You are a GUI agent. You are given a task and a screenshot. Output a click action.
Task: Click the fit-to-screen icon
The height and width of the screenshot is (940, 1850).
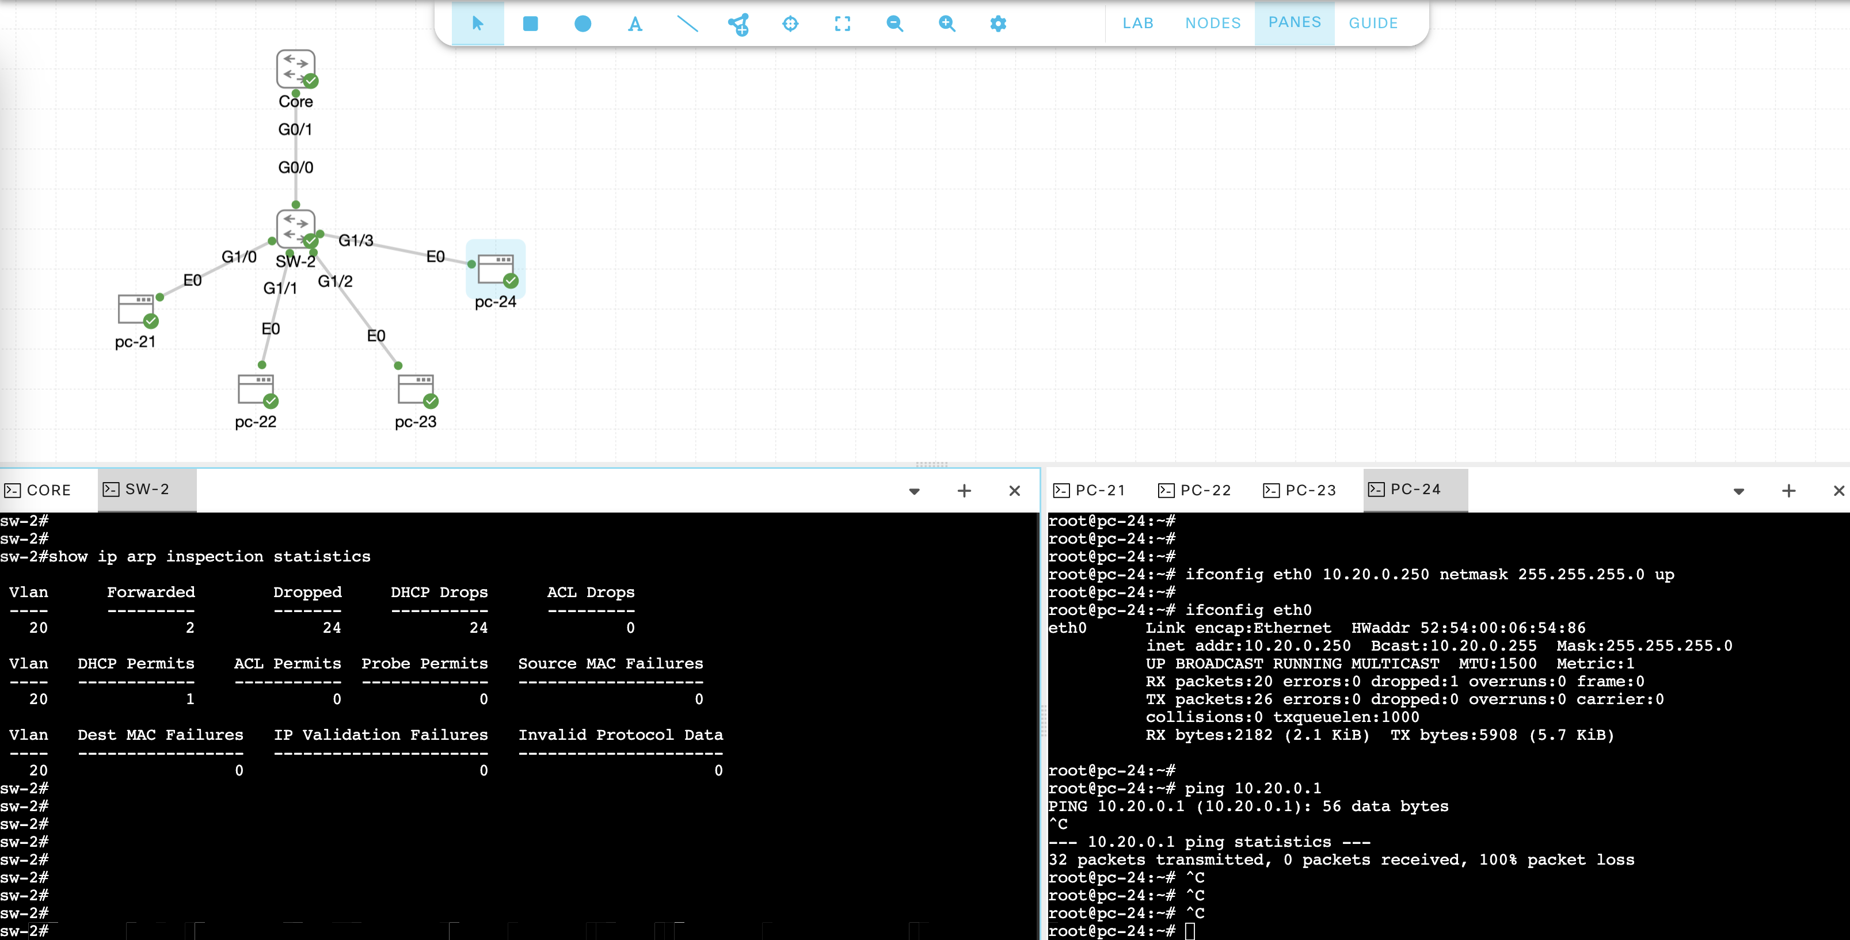[843, 24]
